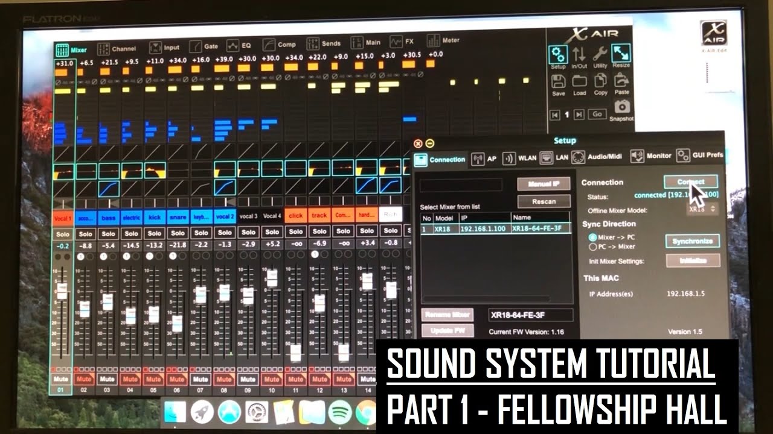This screenshot has width=773, height=434.
Task: Click the Vocal 1 channel fader handle
Action: pos(62,292)
